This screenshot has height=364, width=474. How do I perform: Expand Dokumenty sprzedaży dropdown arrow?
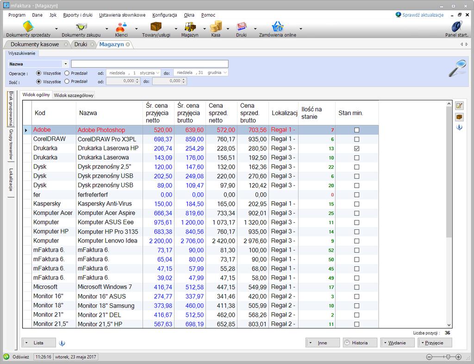(x=56, y=29)
